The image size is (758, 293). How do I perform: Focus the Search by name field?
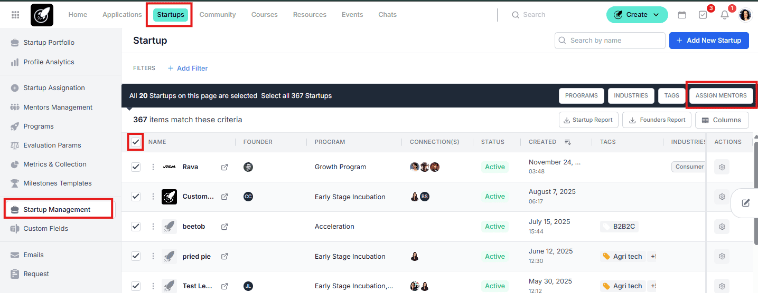610,41
